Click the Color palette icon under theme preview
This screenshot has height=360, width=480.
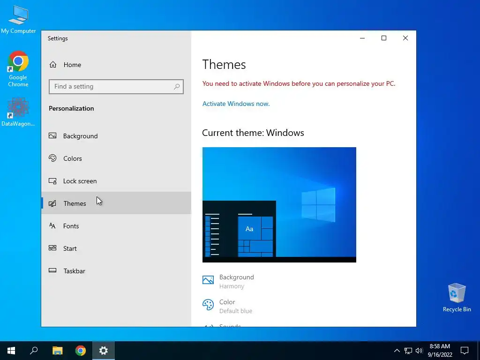208,305
